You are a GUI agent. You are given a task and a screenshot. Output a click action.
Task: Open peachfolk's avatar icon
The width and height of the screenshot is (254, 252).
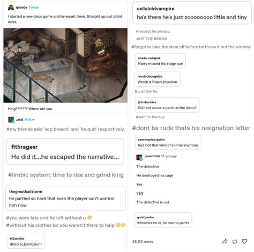tap(139, 157)
